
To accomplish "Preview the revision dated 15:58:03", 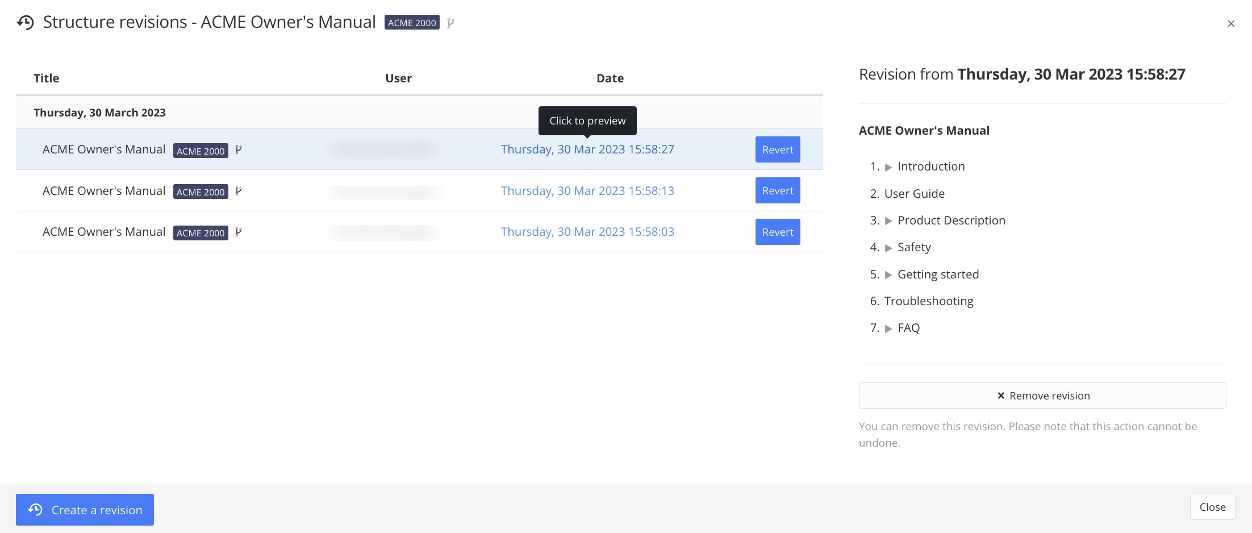I will pyautogui.click(x=587, y=232).
